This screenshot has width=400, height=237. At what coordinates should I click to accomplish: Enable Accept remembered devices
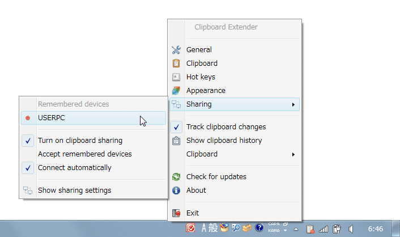pos(93,154)
